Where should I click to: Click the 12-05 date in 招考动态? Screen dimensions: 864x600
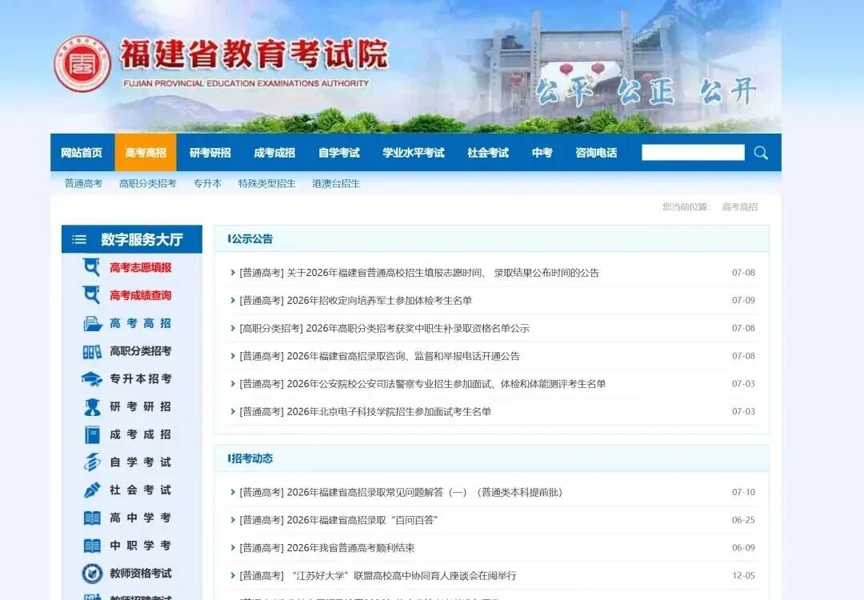[x=743, y=576]
